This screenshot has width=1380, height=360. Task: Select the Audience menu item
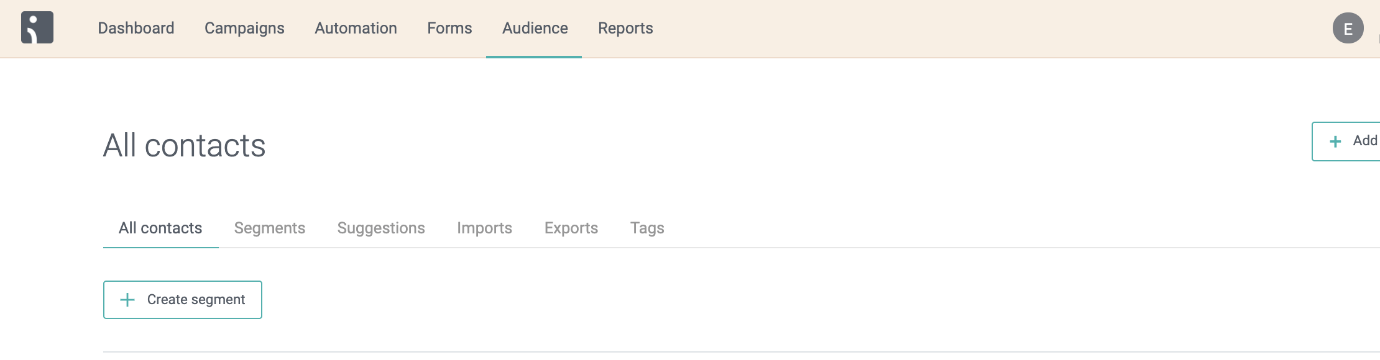coord(535,28)
